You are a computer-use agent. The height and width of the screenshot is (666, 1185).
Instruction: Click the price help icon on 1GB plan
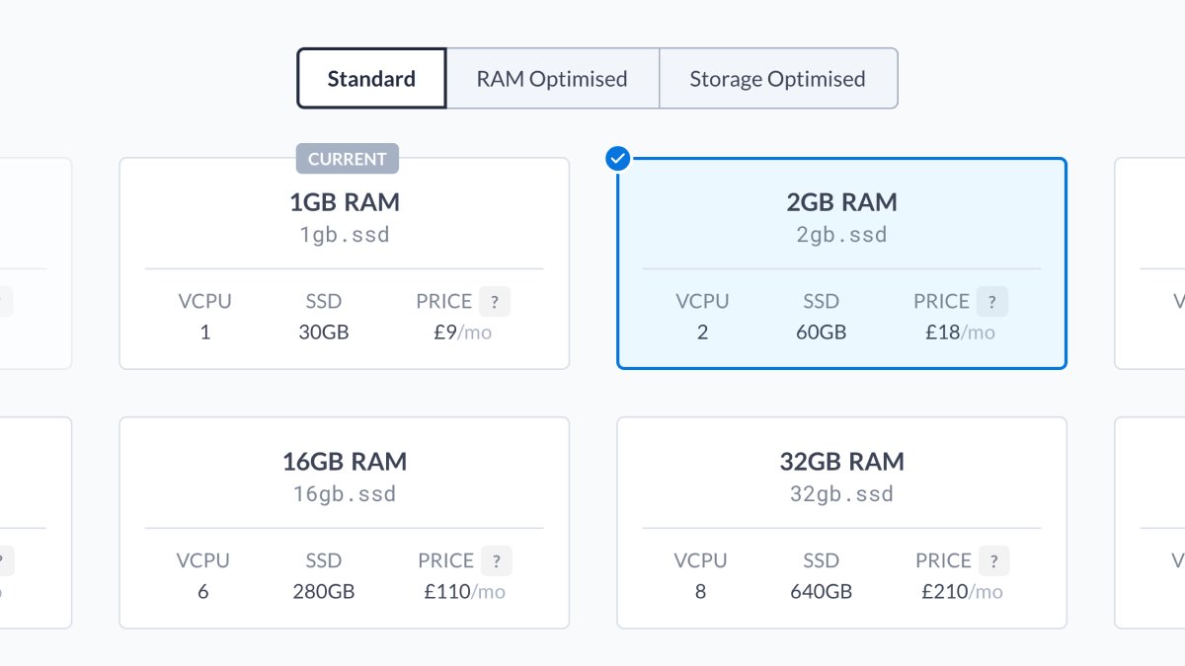(x=495, y=302)
